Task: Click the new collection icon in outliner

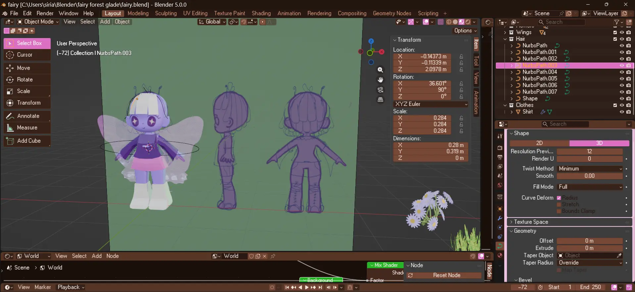Action: click(x=629, y=22)
